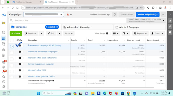
Task: Reload the browser page
Action: [x=12, y=8]
